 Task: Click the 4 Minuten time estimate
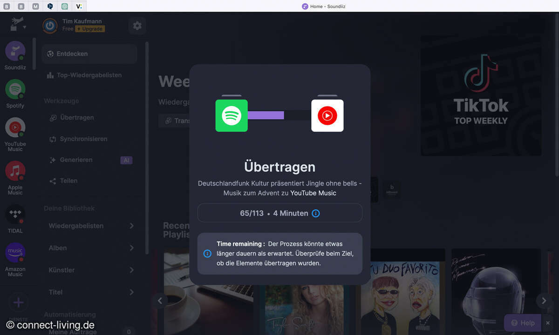(x=291, y=213)
